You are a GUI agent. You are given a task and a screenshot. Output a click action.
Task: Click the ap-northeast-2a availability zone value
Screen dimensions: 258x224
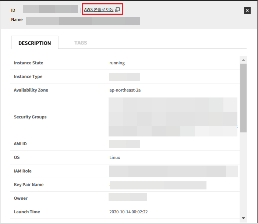tap(125, 90)
